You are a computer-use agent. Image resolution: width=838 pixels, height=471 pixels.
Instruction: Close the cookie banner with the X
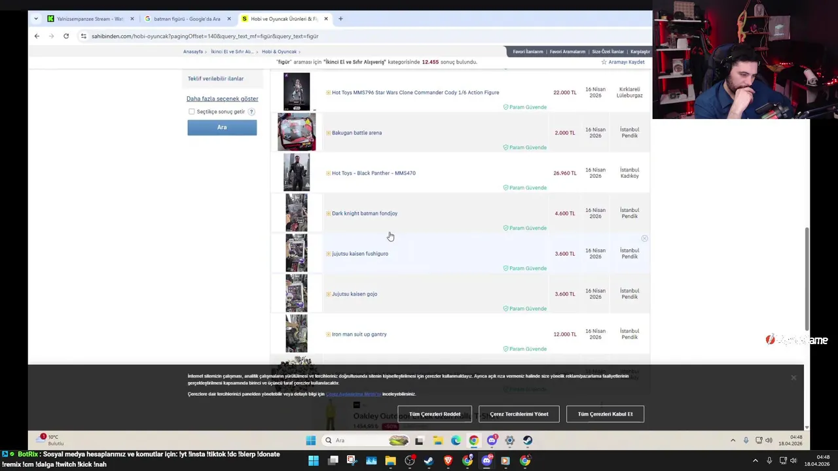click(x=793, y=377)
